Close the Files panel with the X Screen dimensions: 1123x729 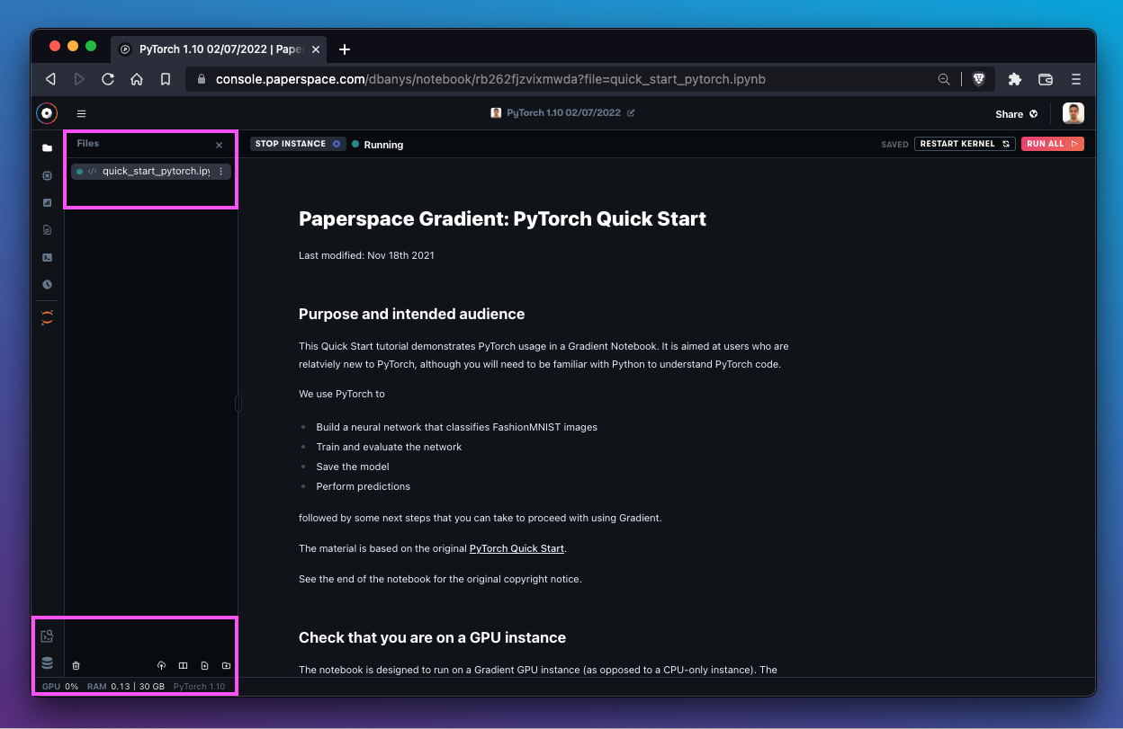[219, 145]
